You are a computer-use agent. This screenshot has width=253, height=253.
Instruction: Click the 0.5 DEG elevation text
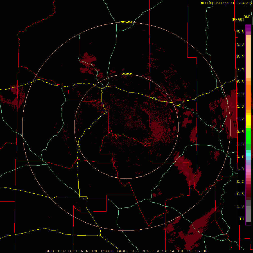click(x=140, y=251)
